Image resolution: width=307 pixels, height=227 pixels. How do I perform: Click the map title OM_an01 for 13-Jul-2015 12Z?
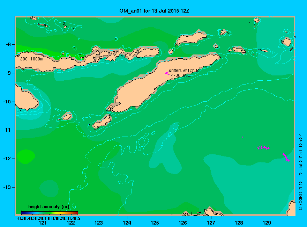[x=154, y=10]
